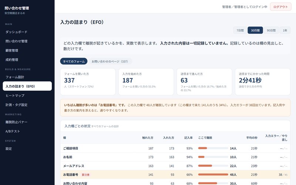The height and width of the screenshot is (185, 296).
Task: Click the 問い合わせ管理 app title
Action: [x=17, y=8]
